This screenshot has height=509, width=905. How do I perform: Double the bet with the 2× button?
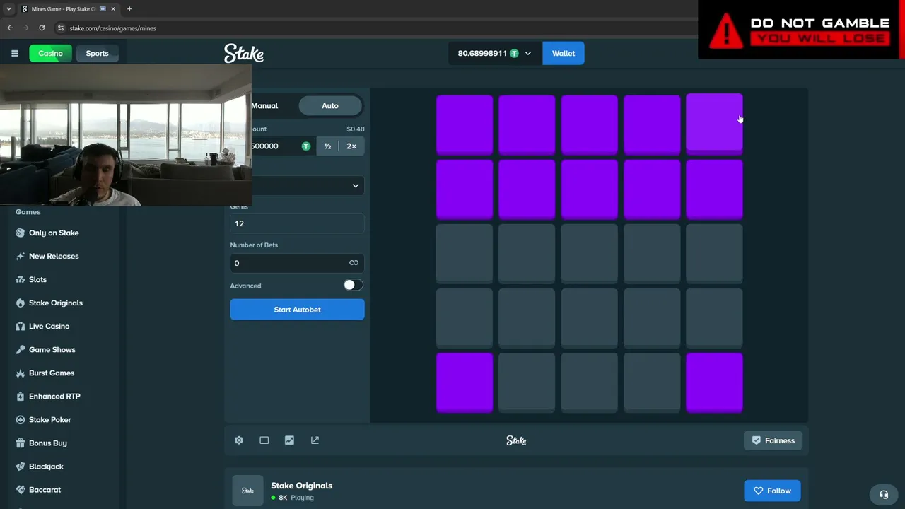[351, 146]
